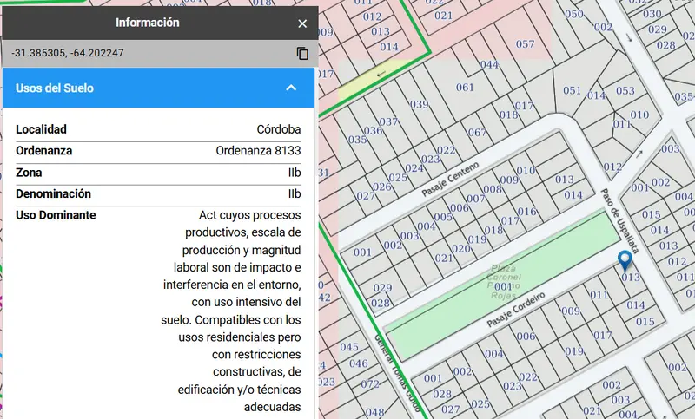This screenshot has height=419, width=695.
Task: Click the Ordenanza row label
Action: point(44,150)
